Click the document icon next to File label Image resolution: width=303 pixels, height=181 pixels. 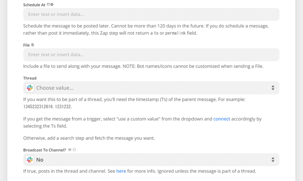tap(33, 45)
